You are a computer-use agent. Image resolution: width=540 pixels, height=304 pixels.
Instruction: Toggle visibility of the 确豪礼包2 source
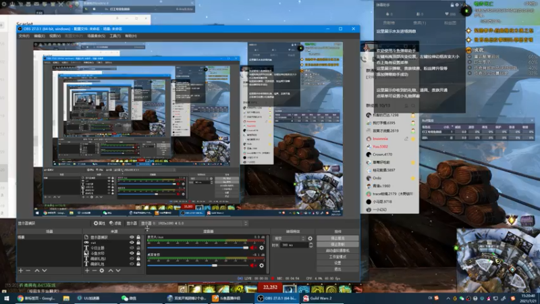pos(132,259)
